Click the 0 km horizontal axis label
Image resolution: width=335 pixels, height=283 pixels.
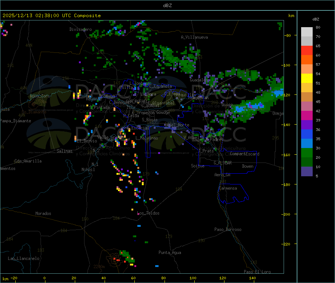click(x=44, y=278)
